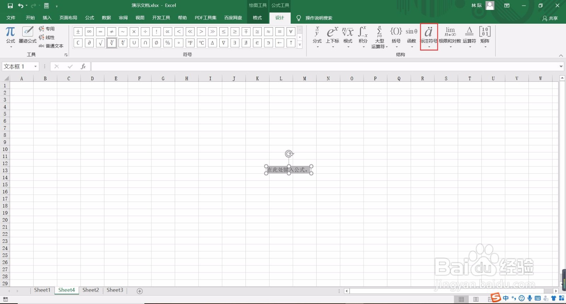Open the Tools group dialog launcher

pyautogui.click(x=66, y=55)
